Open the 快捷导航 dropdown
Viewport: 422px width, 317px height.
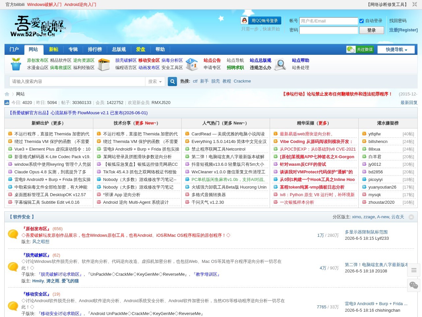click(396, 50)
